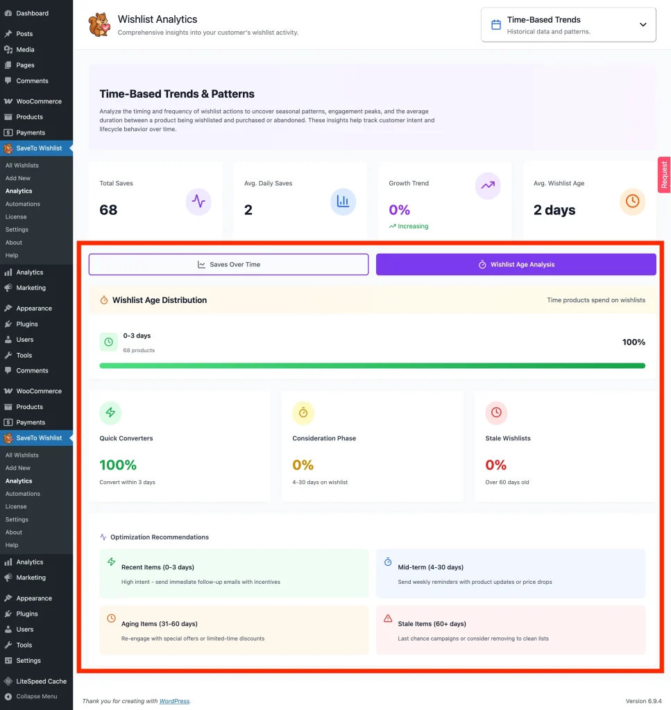Open the Time-Based Trends dropdown
671x710 pixels.
(x=568, y=25)
